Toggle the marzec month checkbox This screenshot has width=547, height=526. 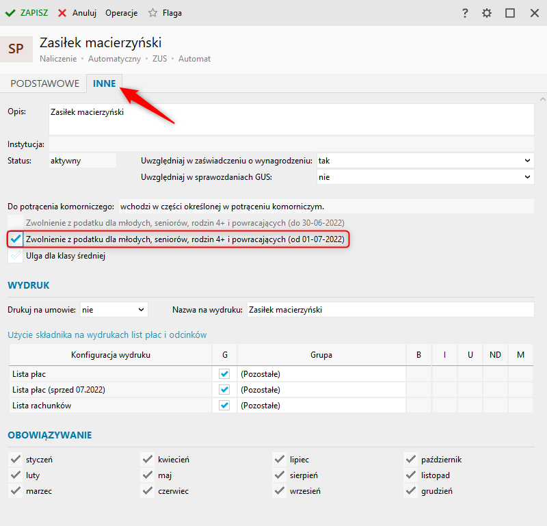15,490
